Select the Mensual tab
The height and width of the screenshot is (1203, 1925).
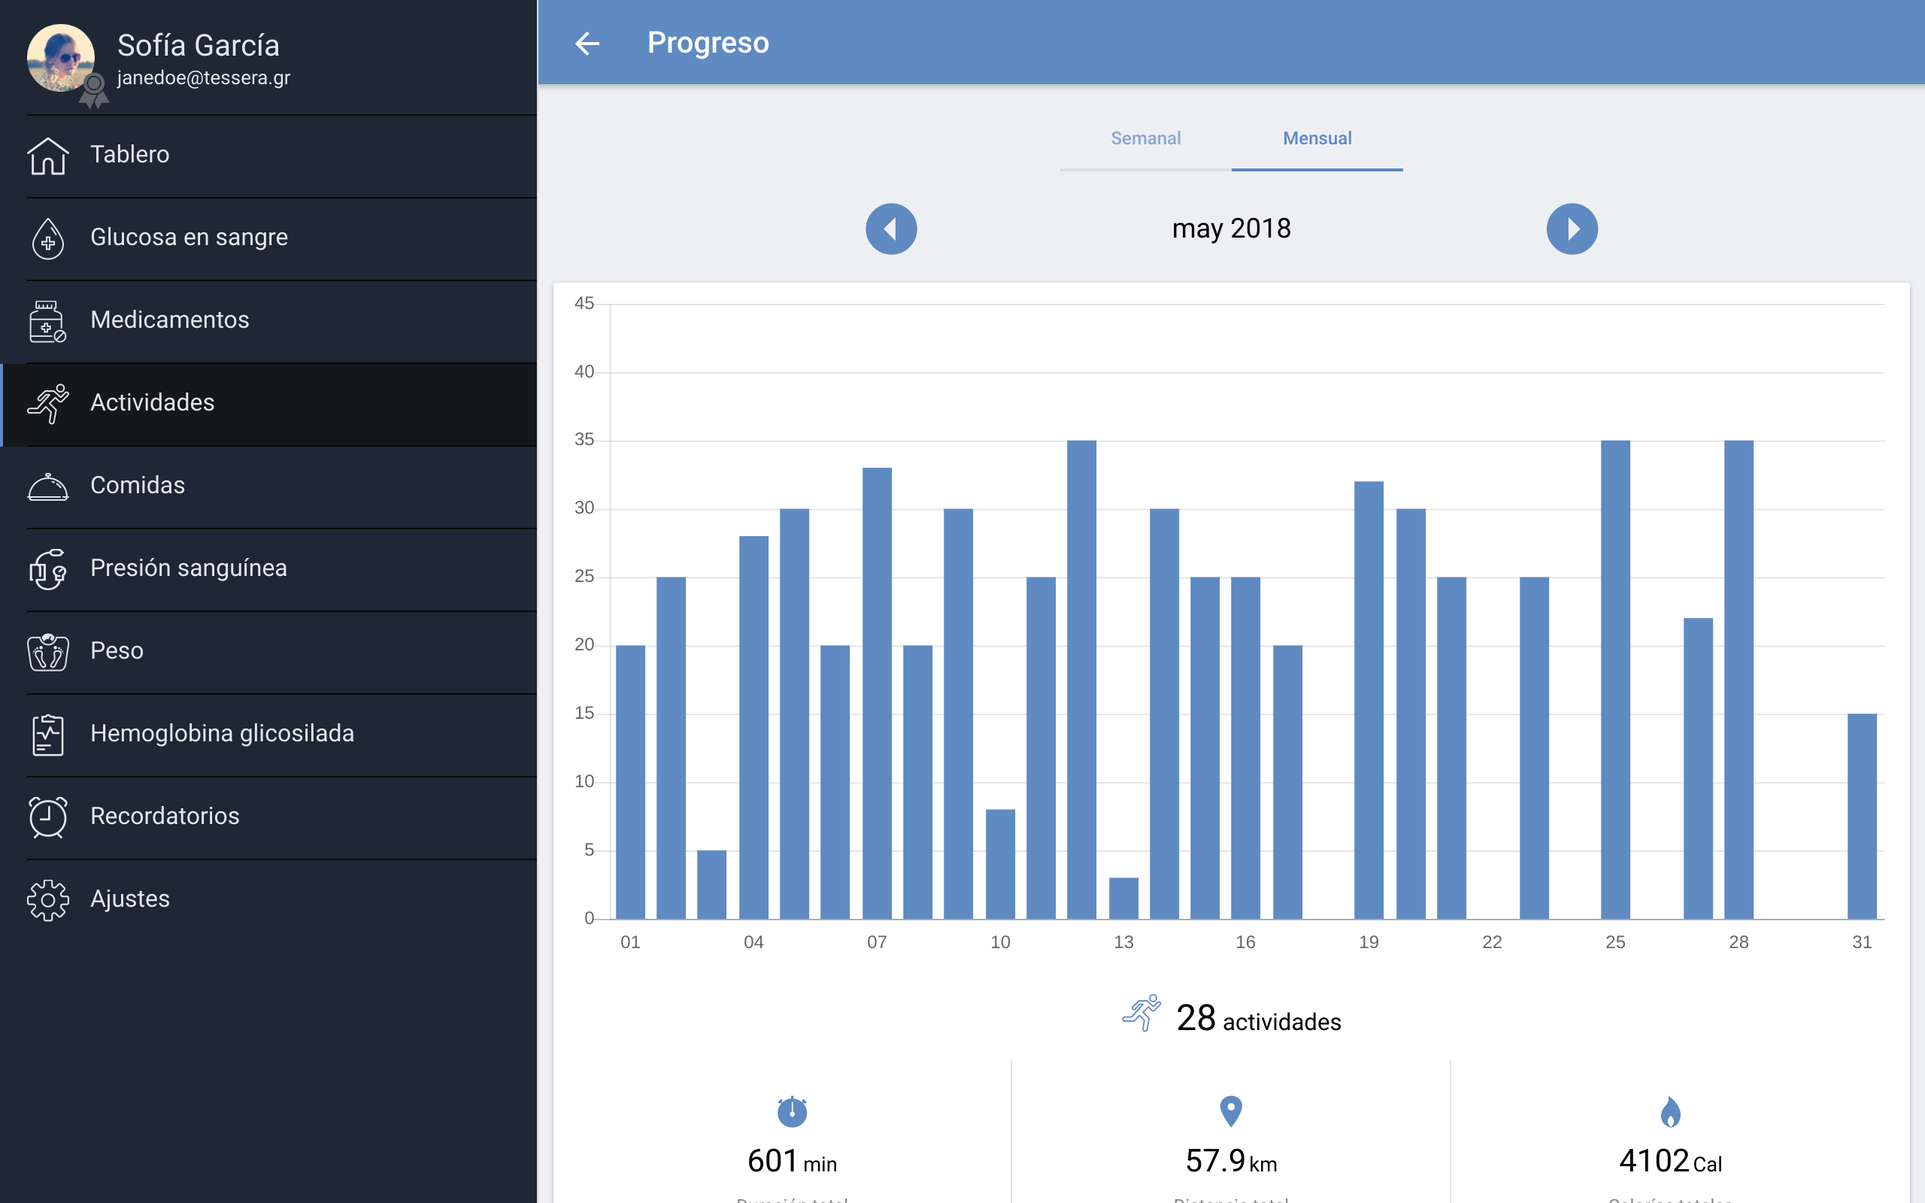pos(1317,138)
